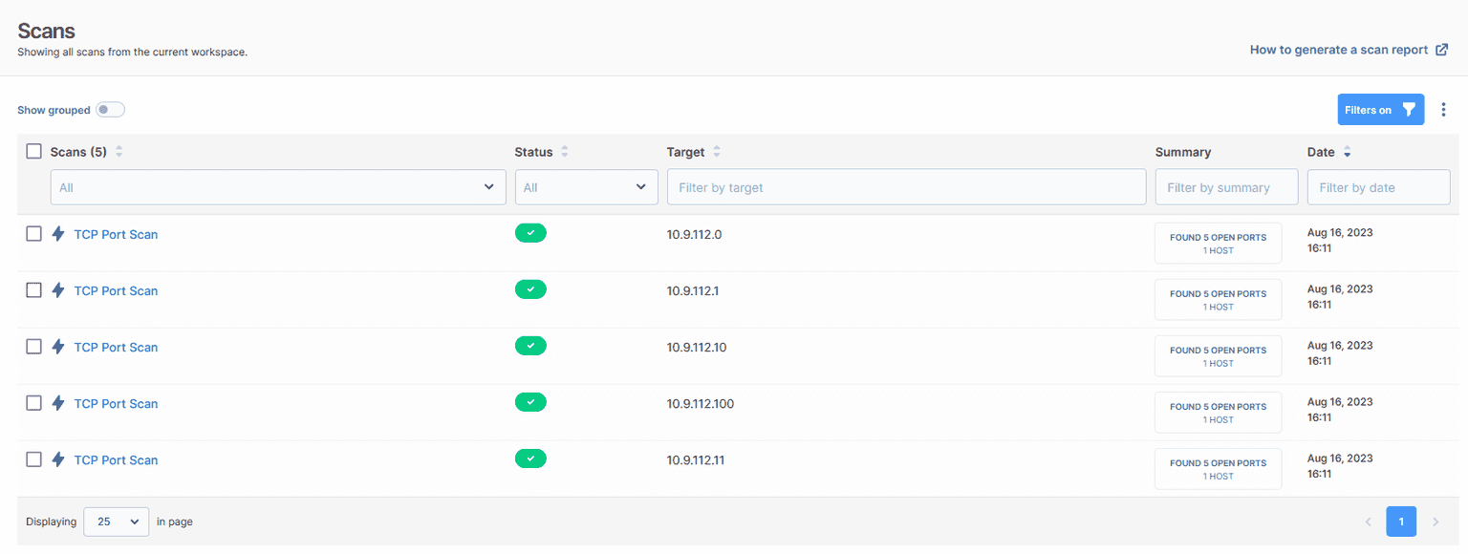Open 'How to generate a scan report' link
1468x554 pixels.
coord(1348,50)
